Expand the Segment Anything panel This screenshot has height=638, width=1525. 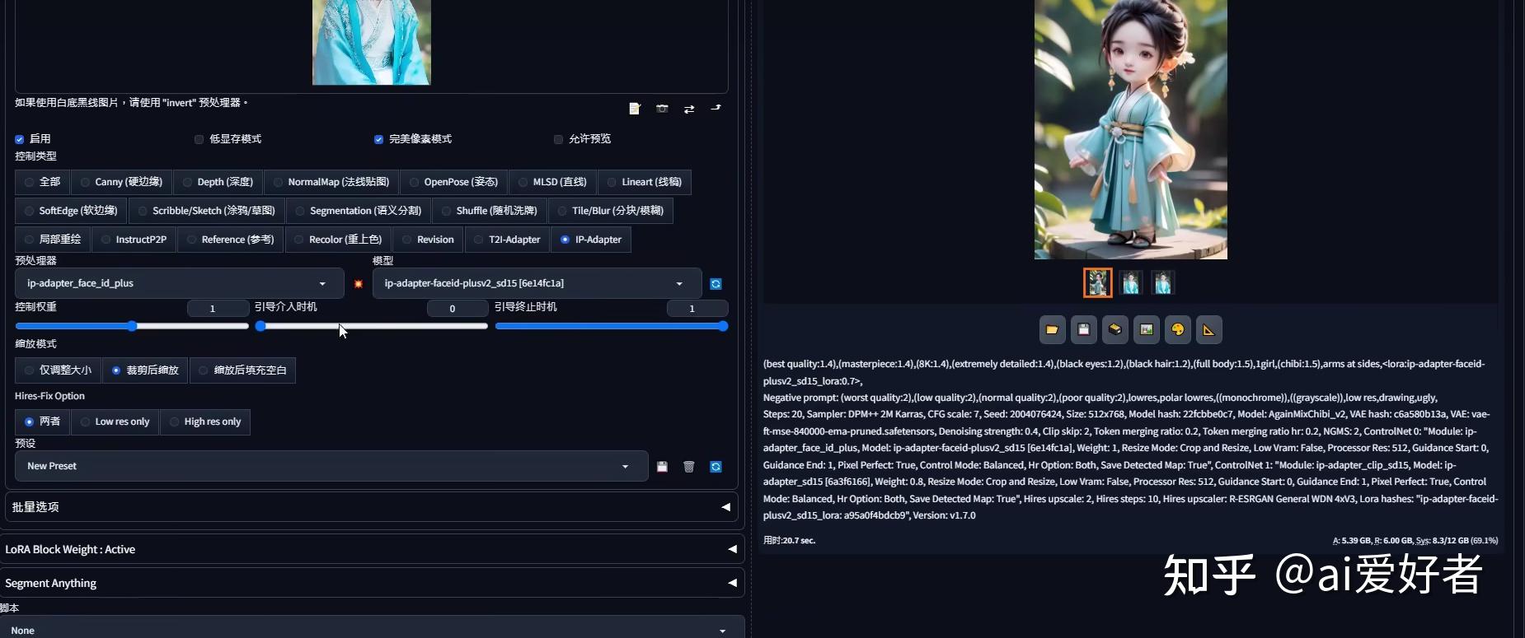click(x=372, y=583)
